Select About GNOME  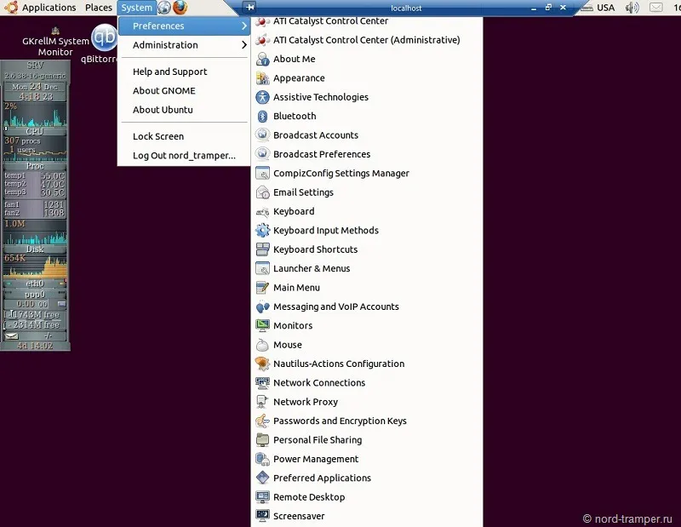[x=164, y=91]
